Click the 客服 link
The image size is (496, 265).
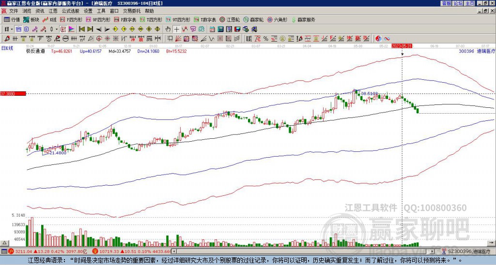pos(446,3)
